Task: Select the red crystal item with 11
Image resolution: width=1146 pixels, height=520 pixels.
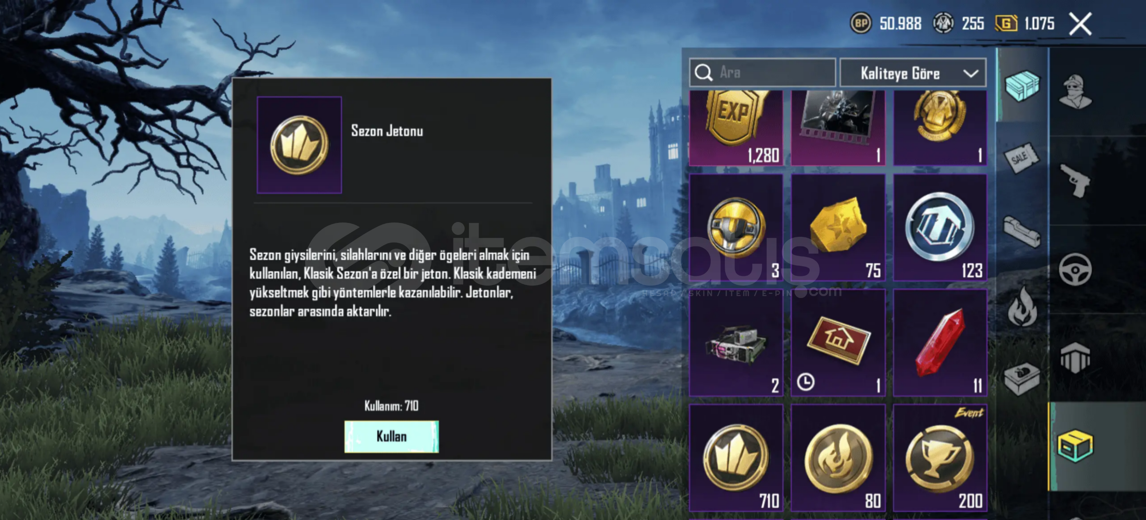Action: point(940,343)
